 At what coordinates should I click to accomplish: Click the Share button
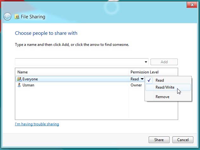[x=159, y=140]
